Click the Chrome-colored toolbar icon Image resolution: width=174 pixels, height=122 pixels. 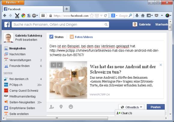(23, 16)
